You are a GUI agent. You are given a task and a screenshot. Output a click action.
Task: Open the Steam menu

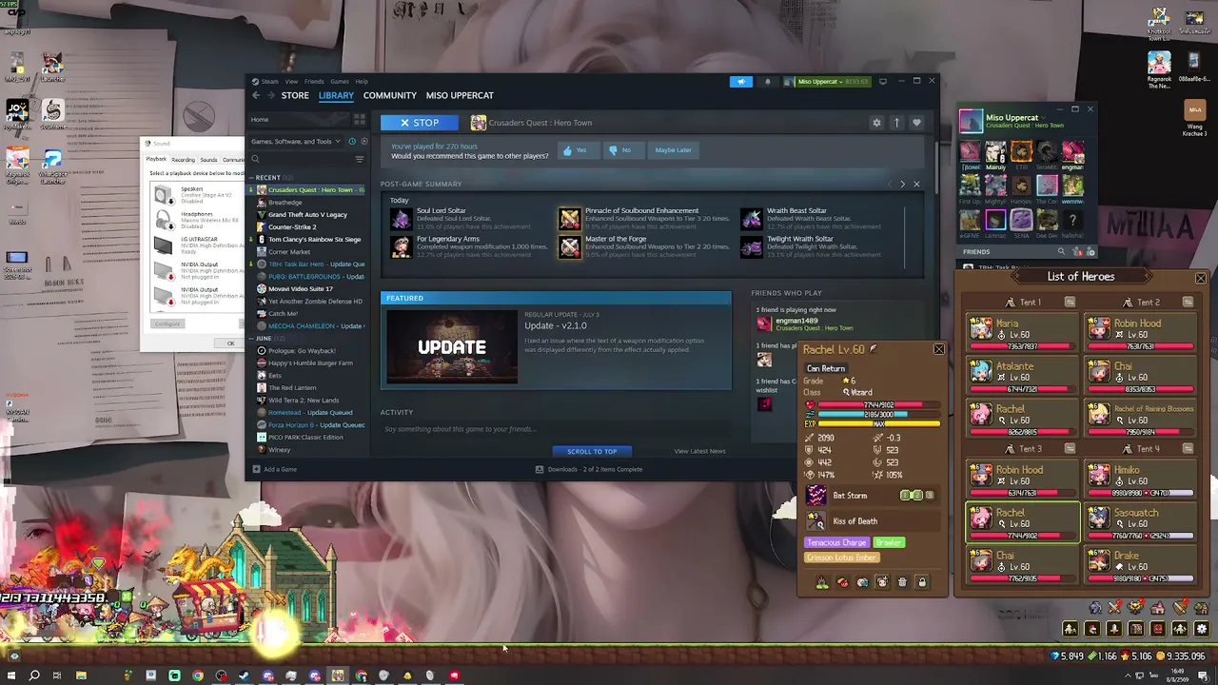point(270,82)
